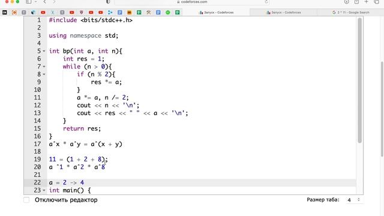Click the while (n > 0){ line
This screenshot has width=384, height=216.
tap(87, 67)
